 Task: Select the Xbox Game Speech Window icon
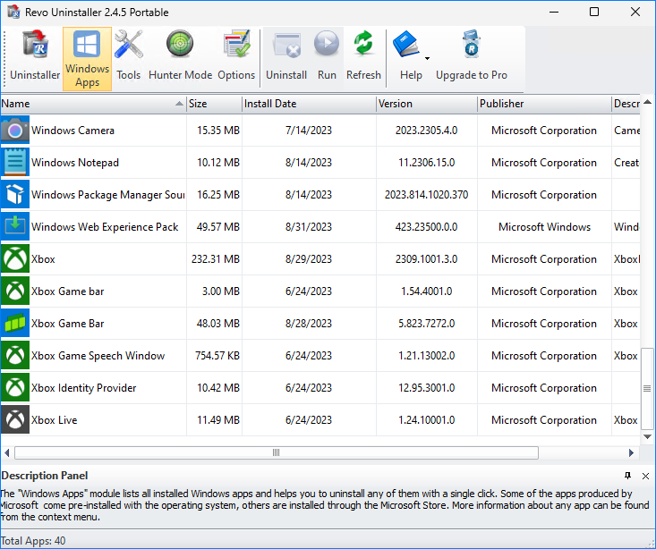coord(15,355)
